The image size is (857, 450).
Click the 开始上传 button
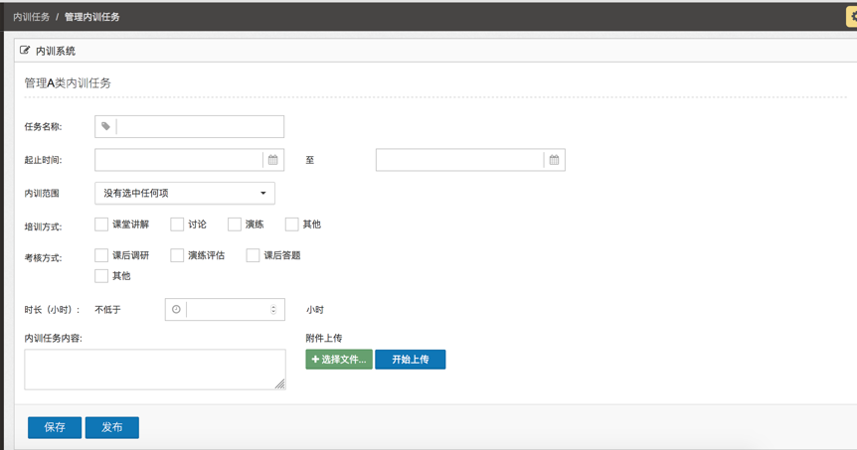pyautogui.click(x=410, y=360)
